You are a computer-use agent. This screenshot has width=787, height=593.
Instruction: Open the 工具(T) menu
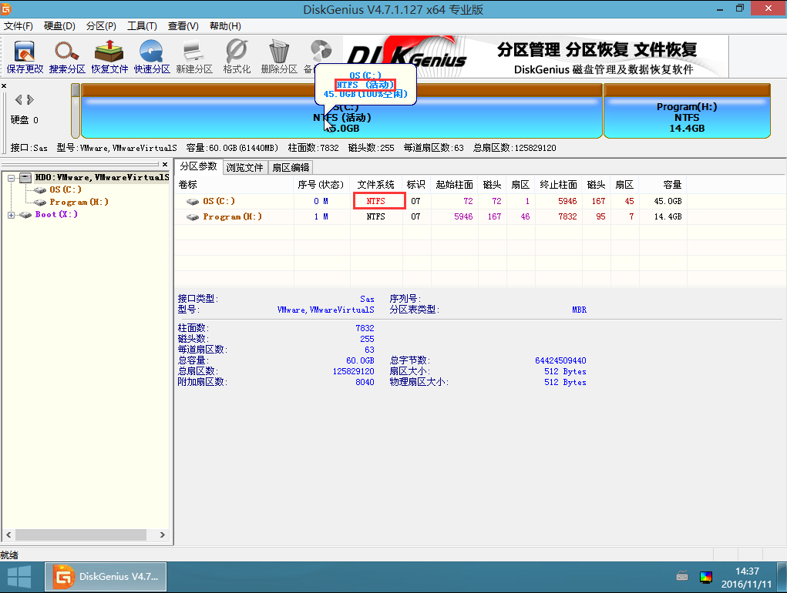pyautogui.click(x=142, y=26)
